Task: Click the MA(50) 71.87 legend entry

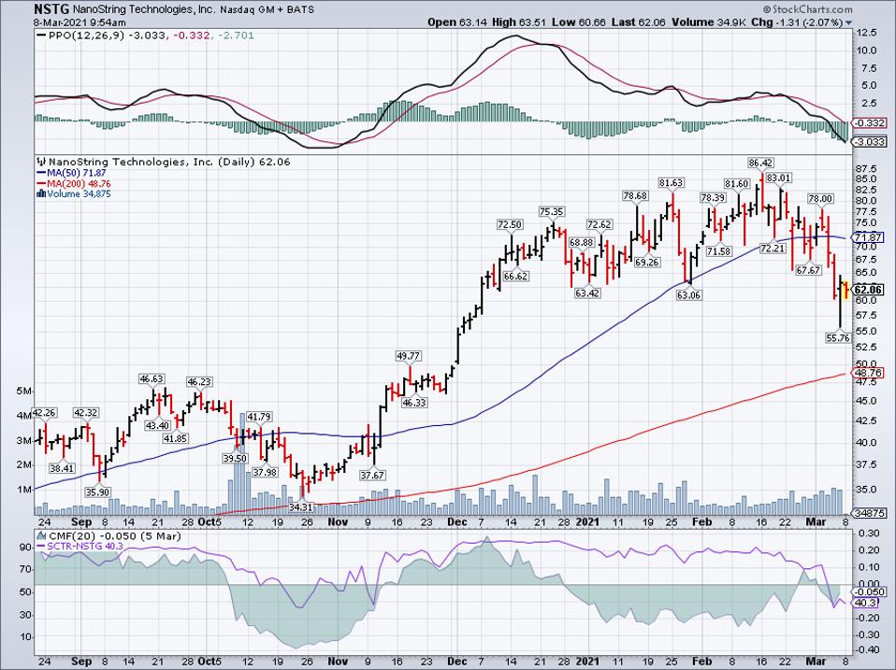Action: click(x=77, y=173)
